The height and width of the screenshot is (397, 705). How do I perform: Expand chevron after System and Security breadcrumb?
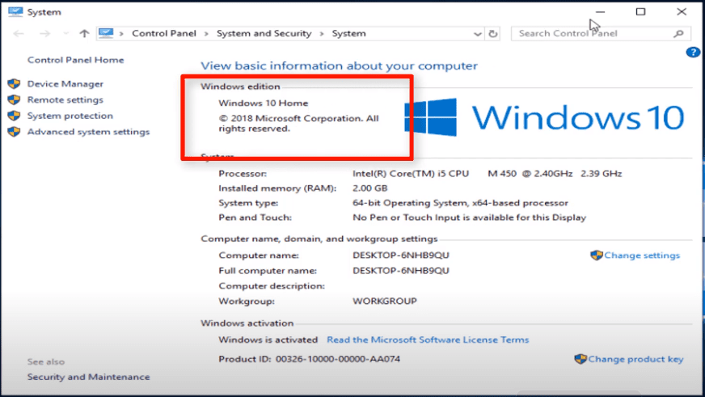[x=322, y=34]
